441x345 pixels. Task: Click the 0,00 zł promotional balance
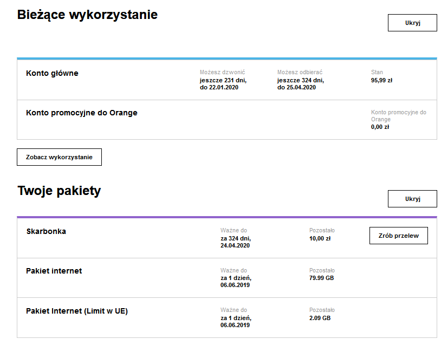click(380, 127)
